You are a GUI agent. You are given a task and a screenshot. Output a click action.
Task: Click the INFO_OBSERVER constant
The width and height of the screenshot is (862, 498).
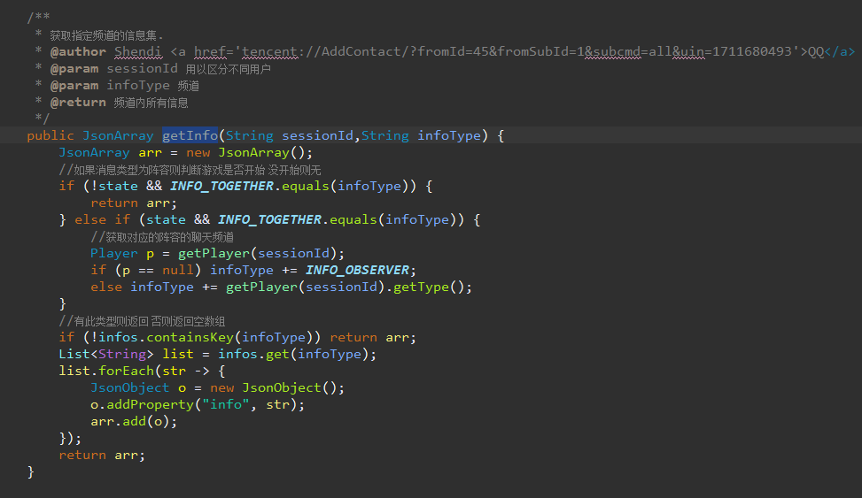(357, 270)
